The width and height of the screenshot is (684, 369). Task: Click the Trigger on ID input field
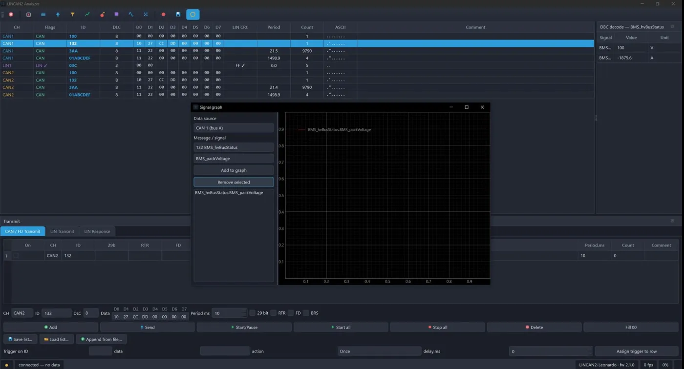[100, 351]
